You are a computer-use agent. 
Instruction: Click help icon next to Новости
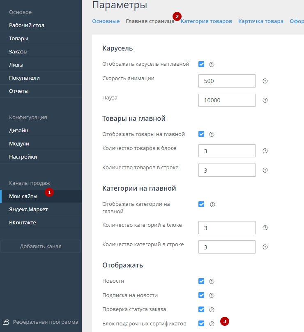pos(212,281)
